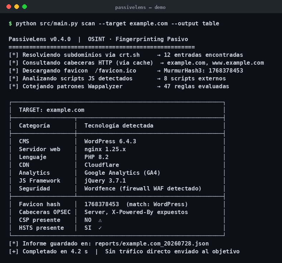Image resolution: width=282 pixels, height=263 pixels.
Task: Click the path 'reports/example.com_20260728.json'
Action: 152,244
